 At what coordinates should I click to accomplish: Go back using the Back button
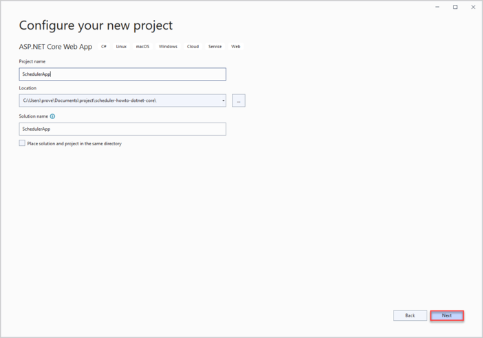pos(410,315)
